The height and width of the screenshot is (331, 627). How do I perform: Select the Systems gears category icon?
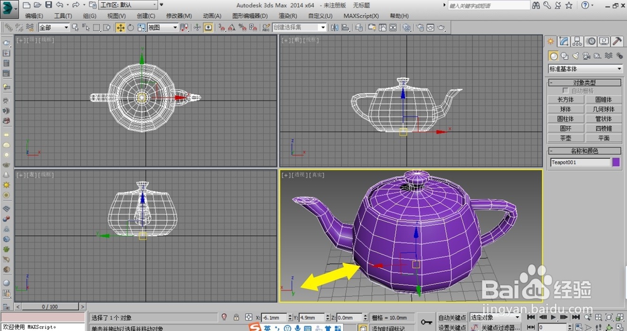pos(619,56)
